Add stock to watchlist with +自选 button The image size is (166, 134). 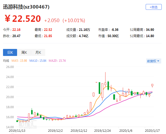153,7
